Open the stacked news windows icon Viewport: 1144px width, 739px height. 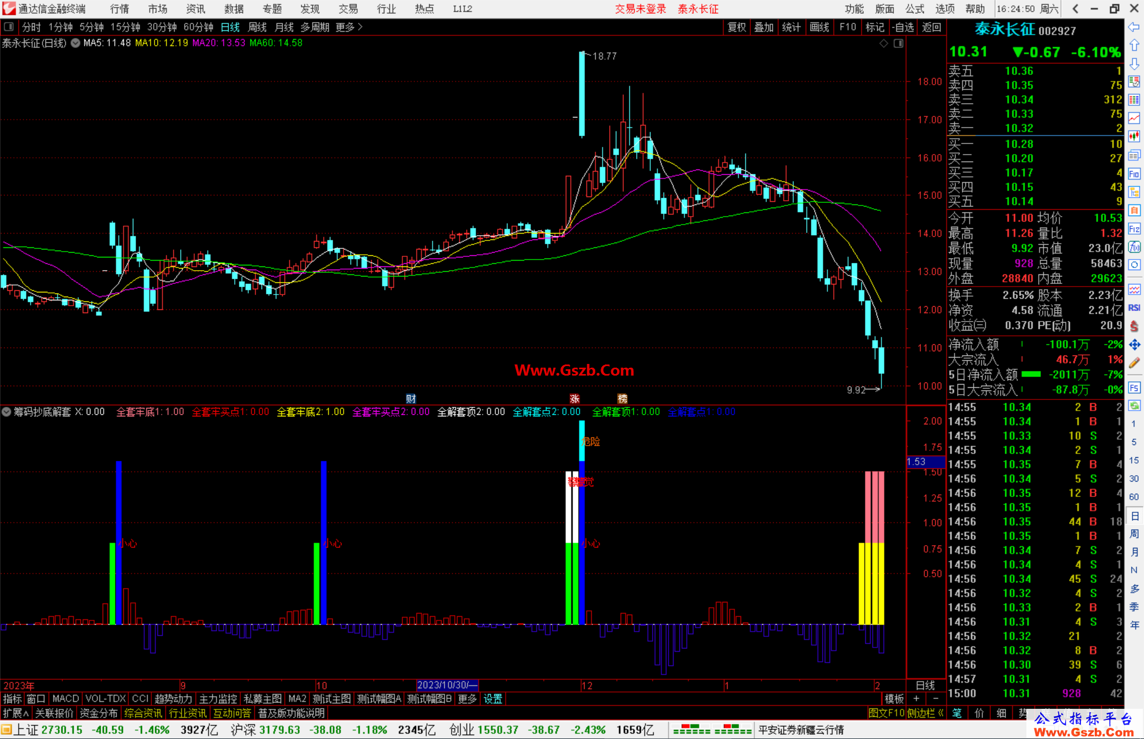1134,155
